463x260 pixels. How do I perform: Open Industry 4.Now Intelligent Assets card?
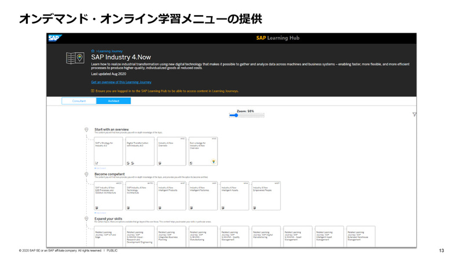click(235, 196)
